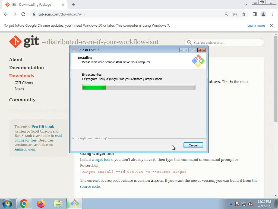Reload the git-scm page
This screenshot has width=278, height=209.
coord(23,14)
